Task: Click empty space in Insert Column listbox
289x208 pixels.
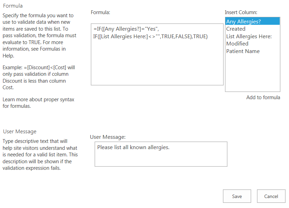Action: (x=252, y=73)
